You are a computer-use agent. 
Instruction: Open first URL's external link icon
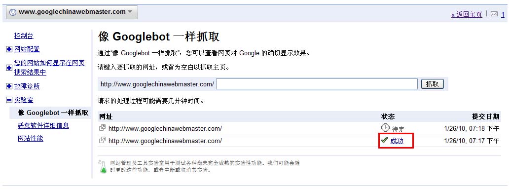click(102, 128)
